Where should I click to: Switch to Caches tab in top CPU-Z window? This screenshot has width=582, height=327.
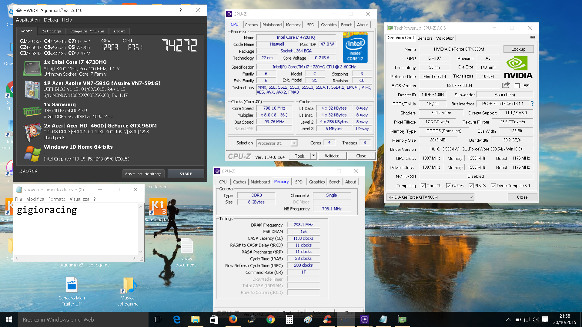tap(251, 25)
